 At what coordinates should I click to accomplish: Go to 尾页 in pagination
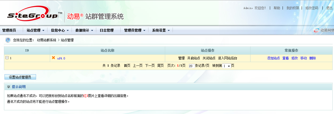pos(160,65)
